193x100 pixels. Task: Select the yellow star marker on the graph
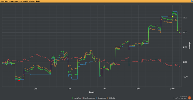tap(173, 17)
